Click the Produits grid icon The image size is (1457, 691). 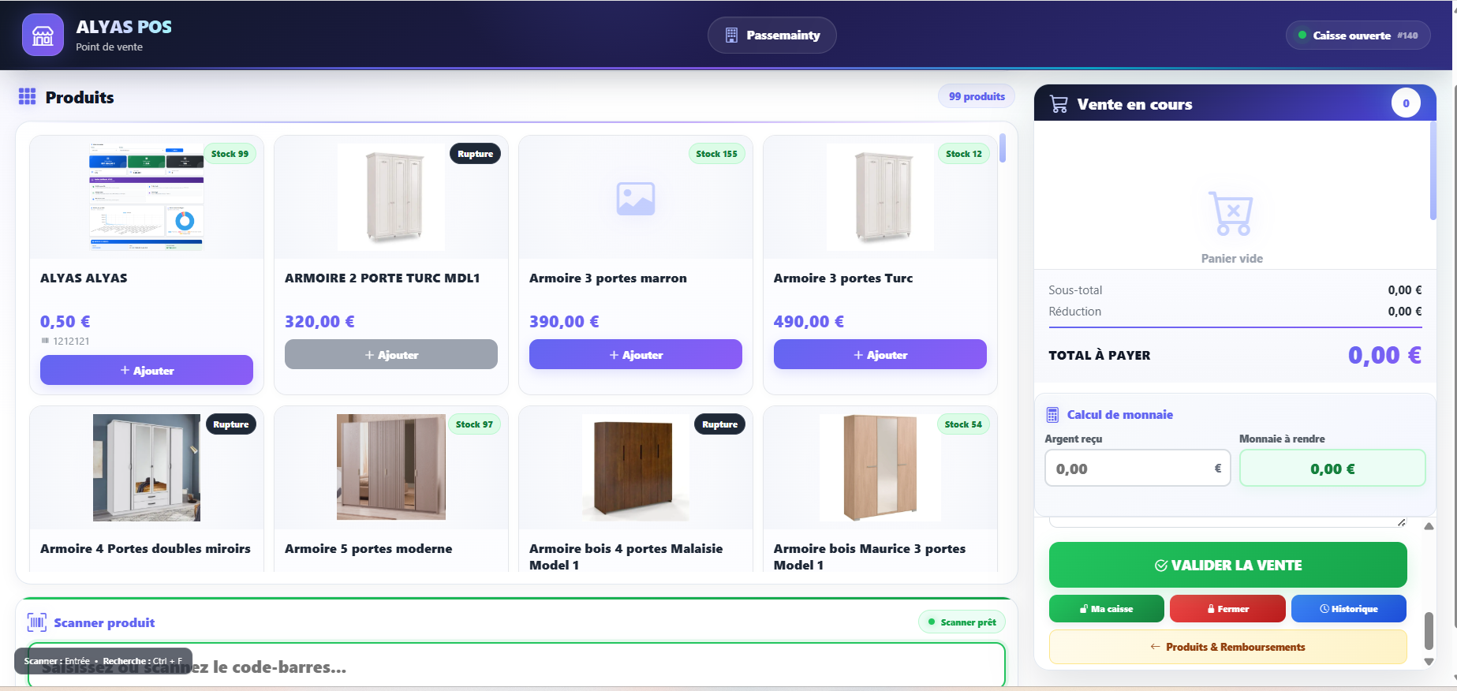pos(28,96)
